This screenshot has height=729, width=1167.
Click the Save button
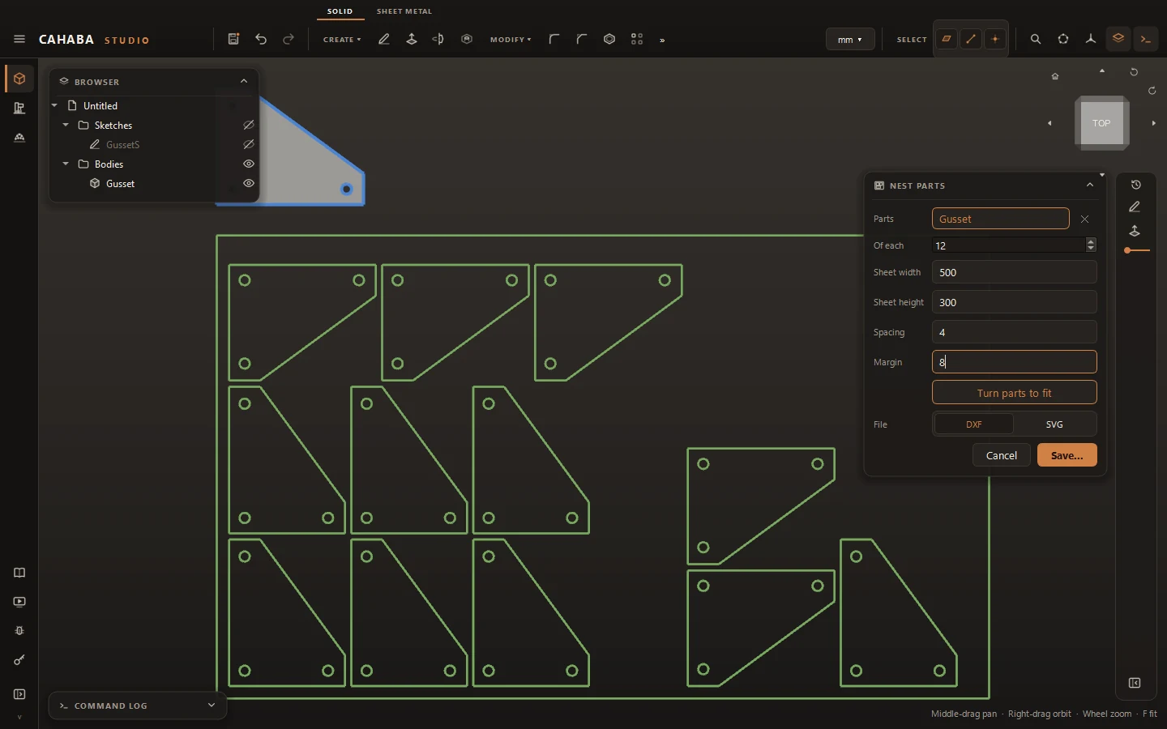(x=1067, y=455)
